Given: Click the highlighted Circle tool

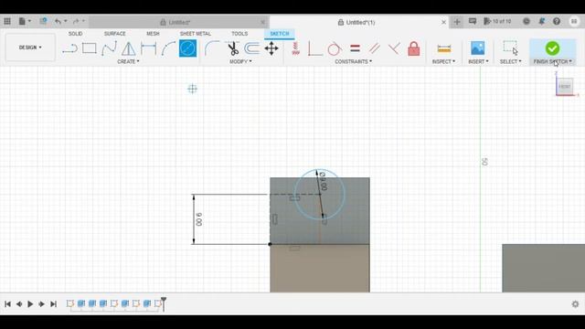Looking at the screenshot, I should click(x=187, y=48).
